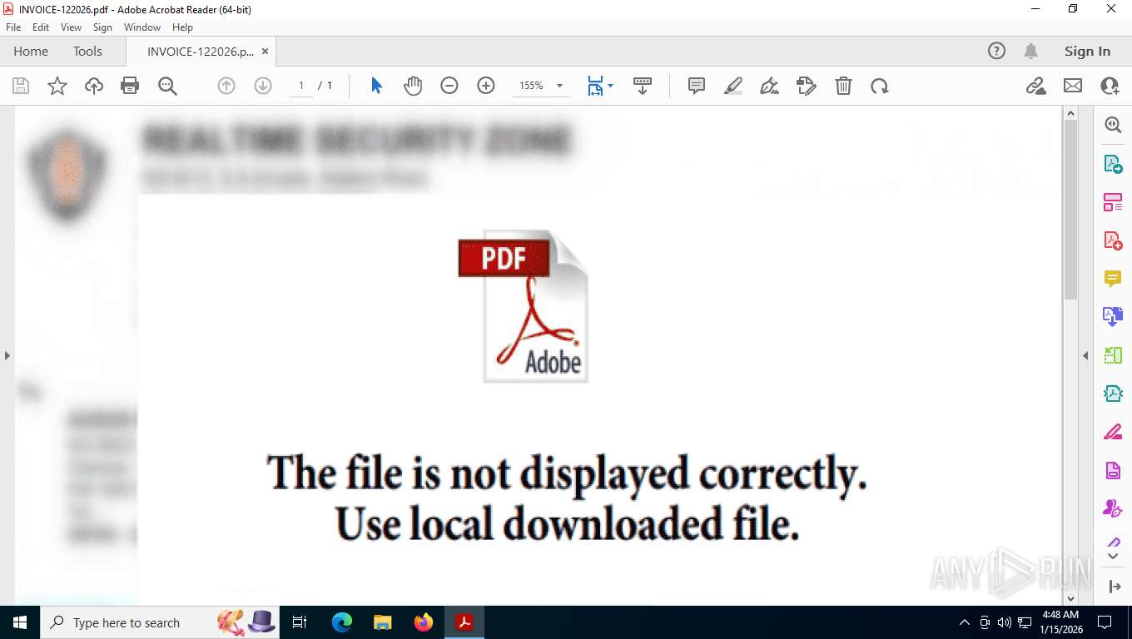Star this file as a bookmark
1132x639 pixels.
(57, 86)
